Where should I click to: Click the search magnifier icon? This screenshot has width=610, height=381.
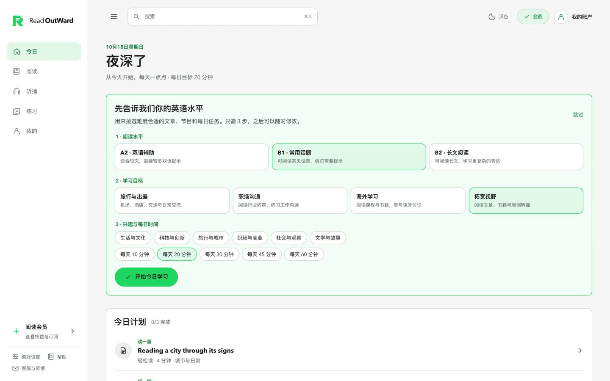[x=136, y=17]
